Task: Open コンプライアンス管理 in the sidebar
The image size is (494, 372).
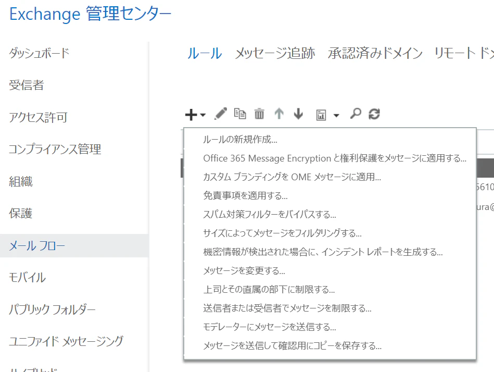Action: (x=55, y=149)
